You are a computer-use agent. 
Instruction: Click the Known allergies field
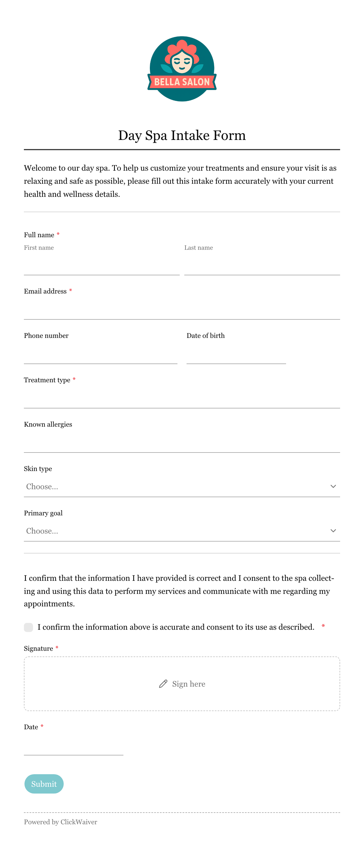pos(182,442)
